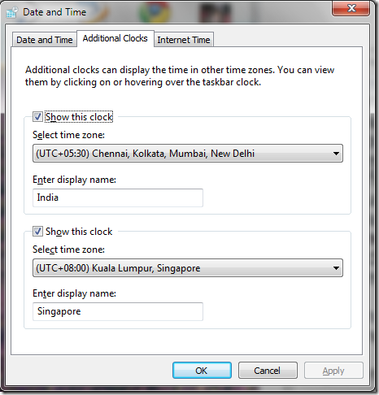Uncheck the second Show this clock checkbox
Image resolution: width=379 pixels, height=395 pixels.
tap(37, 232)
